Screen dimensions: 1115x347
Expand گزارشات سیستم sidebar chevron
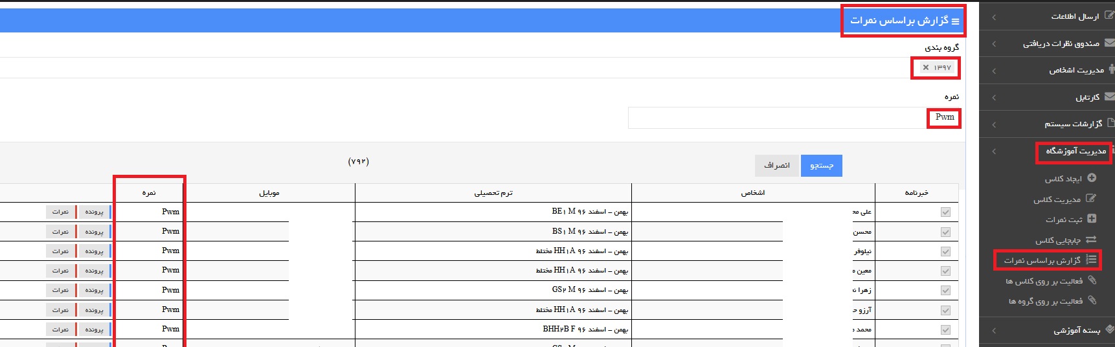click(x=994, y=124)
